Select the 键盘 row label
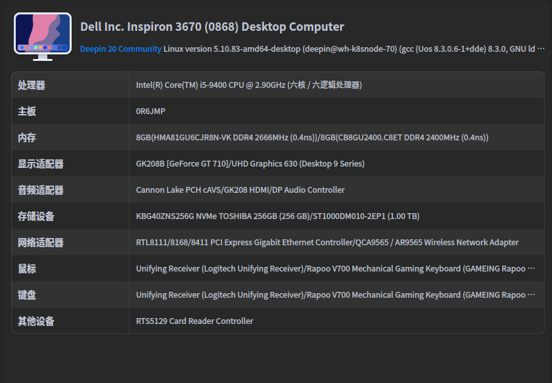 [27, 295]
